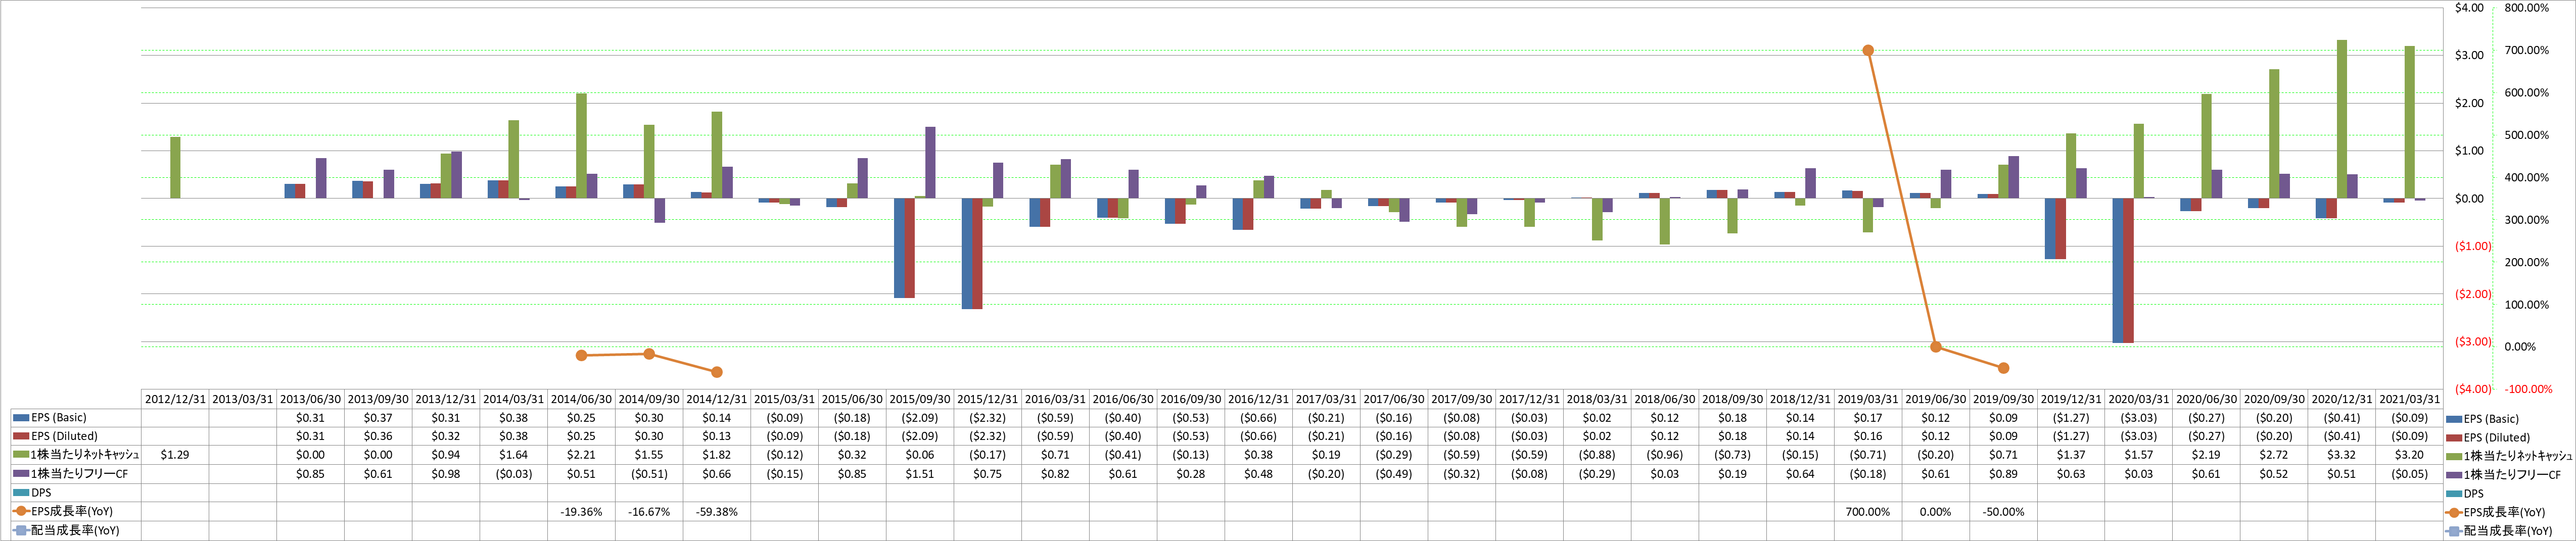Select 1株当たりネットキャッシュ entry in the right legend

[2510, 456]
